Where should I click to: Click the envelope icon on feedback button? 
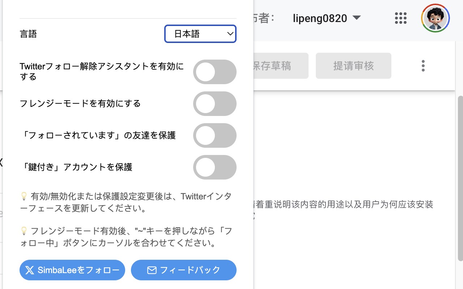pyautogui.click(x=152, y=270)
